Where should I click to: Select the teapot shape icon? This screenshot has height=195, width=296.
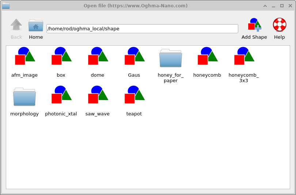134,95
